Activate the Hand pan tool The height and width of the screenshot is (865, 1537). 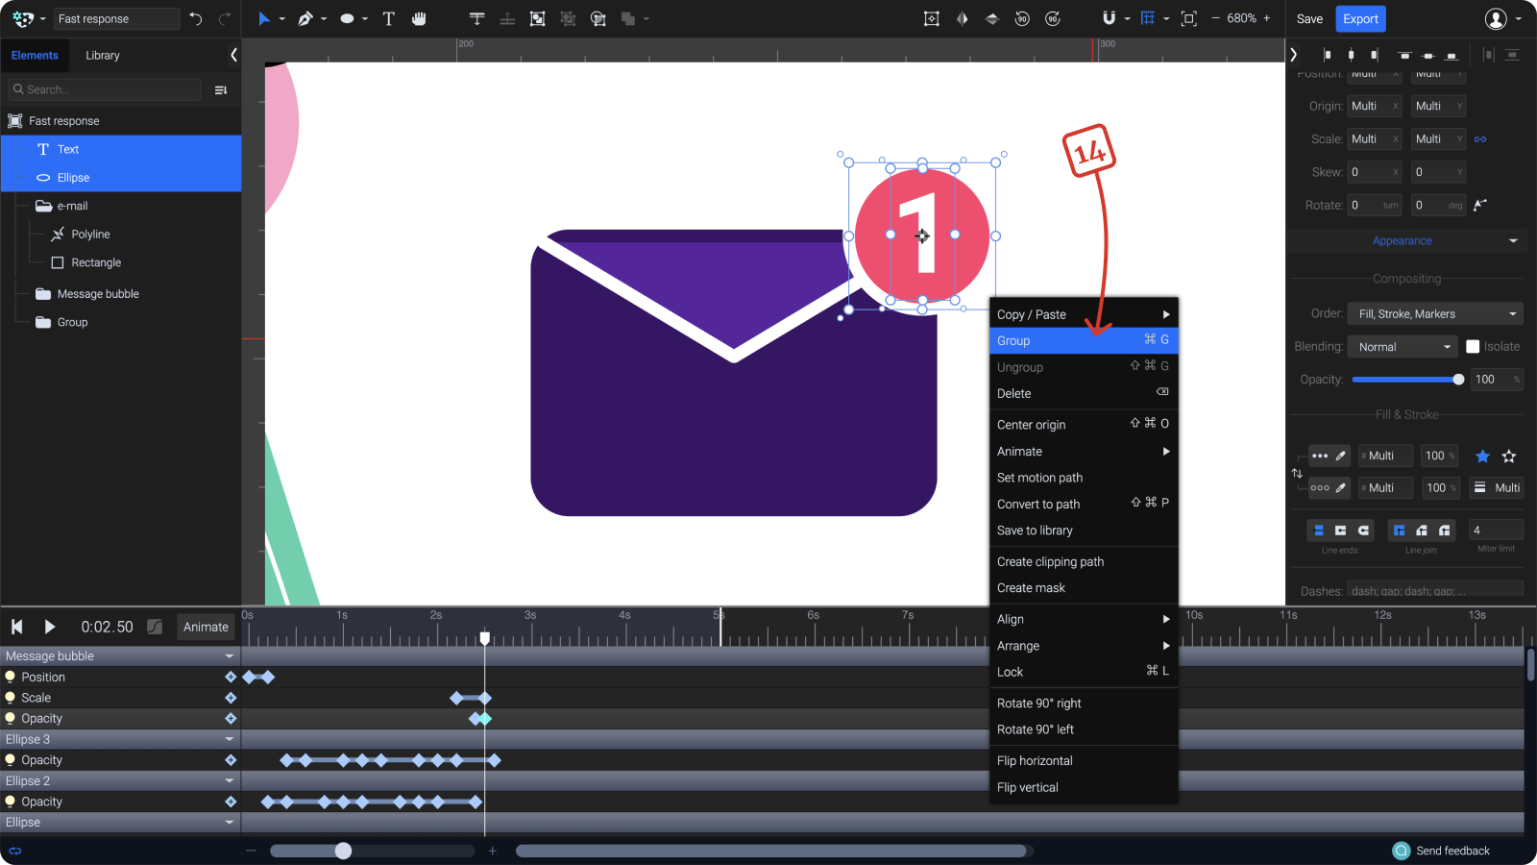(x=420, y=18)
